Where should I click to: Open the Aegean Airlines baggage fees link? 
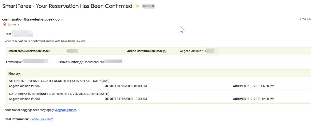pyautogui.click(x=66, y=110)
